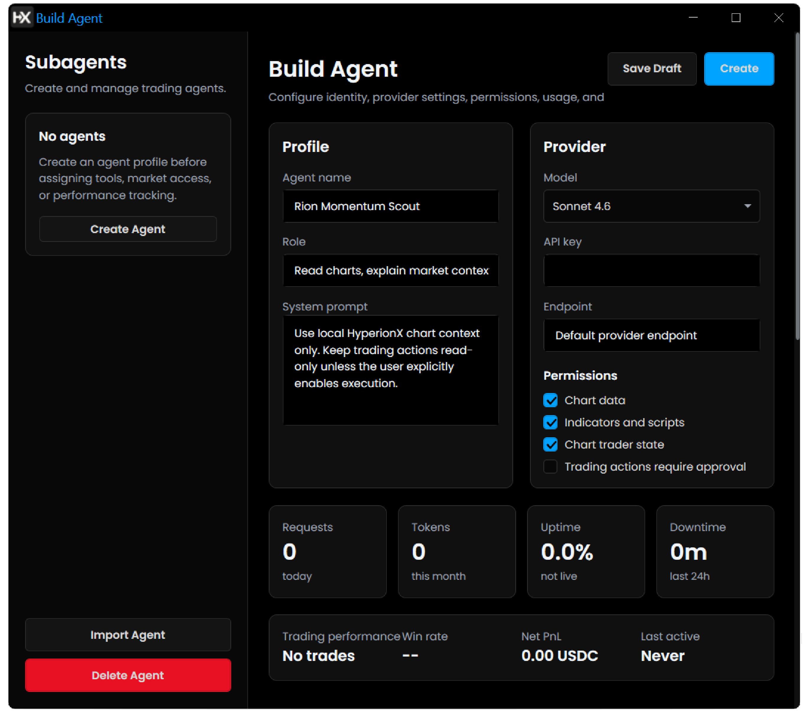Viewport: 804px width, 712px height.
Task: Click the Save Draft button
Action: click(652, 68)
